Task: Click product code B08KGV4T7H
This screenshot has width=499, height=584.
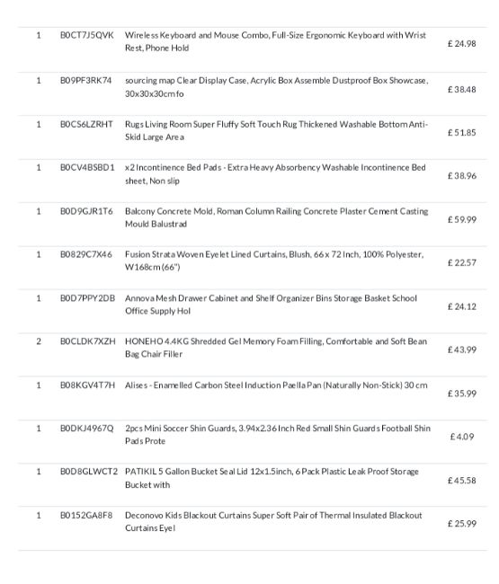Action: [x=87, y=385]
